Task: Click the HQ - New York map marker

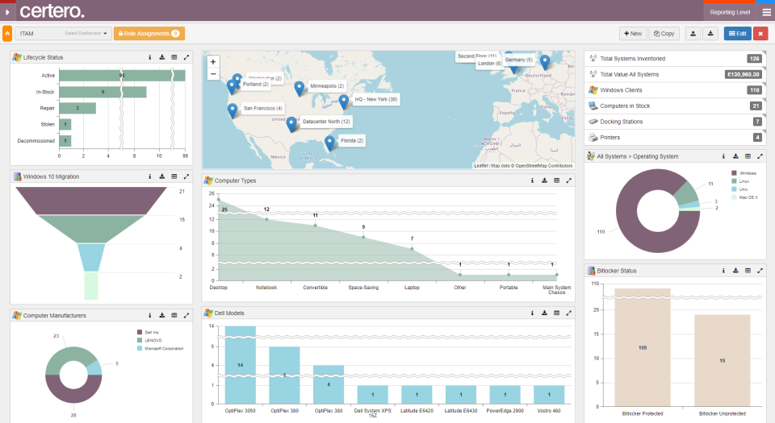Action: (344, 102)
